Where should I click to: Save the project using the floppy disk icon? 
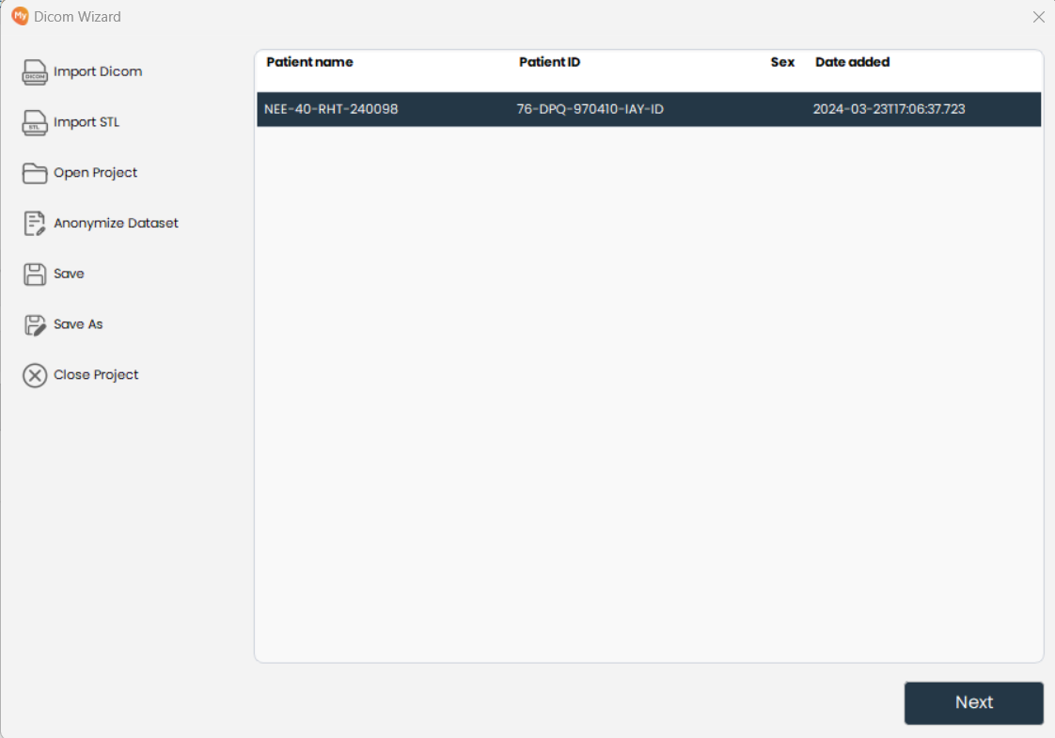click(x=35, y=274)
